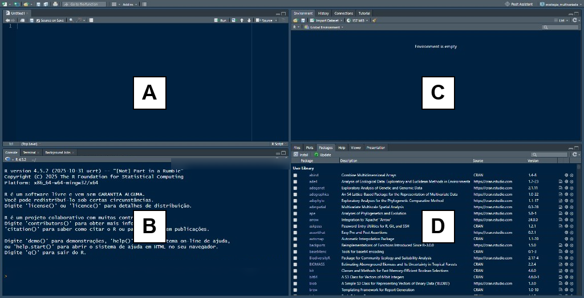Load workspace using Environment folder icon

pyautogui.click(x=295, y=20)
